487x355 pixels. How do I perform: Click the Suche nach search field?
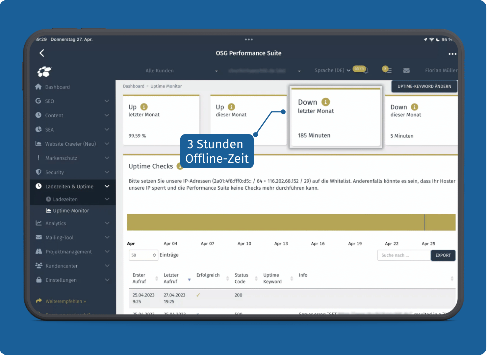click(404, 255)
